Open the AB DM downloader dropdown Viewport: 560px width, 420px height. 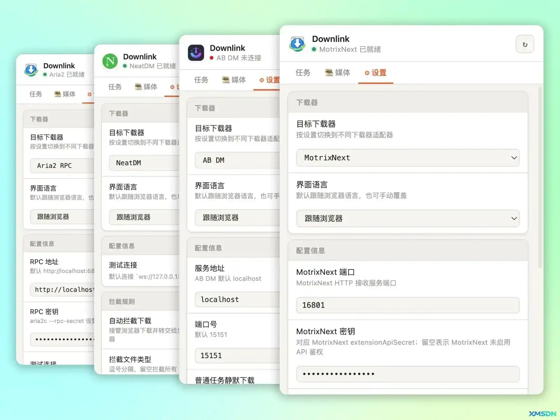coord(237,160)
